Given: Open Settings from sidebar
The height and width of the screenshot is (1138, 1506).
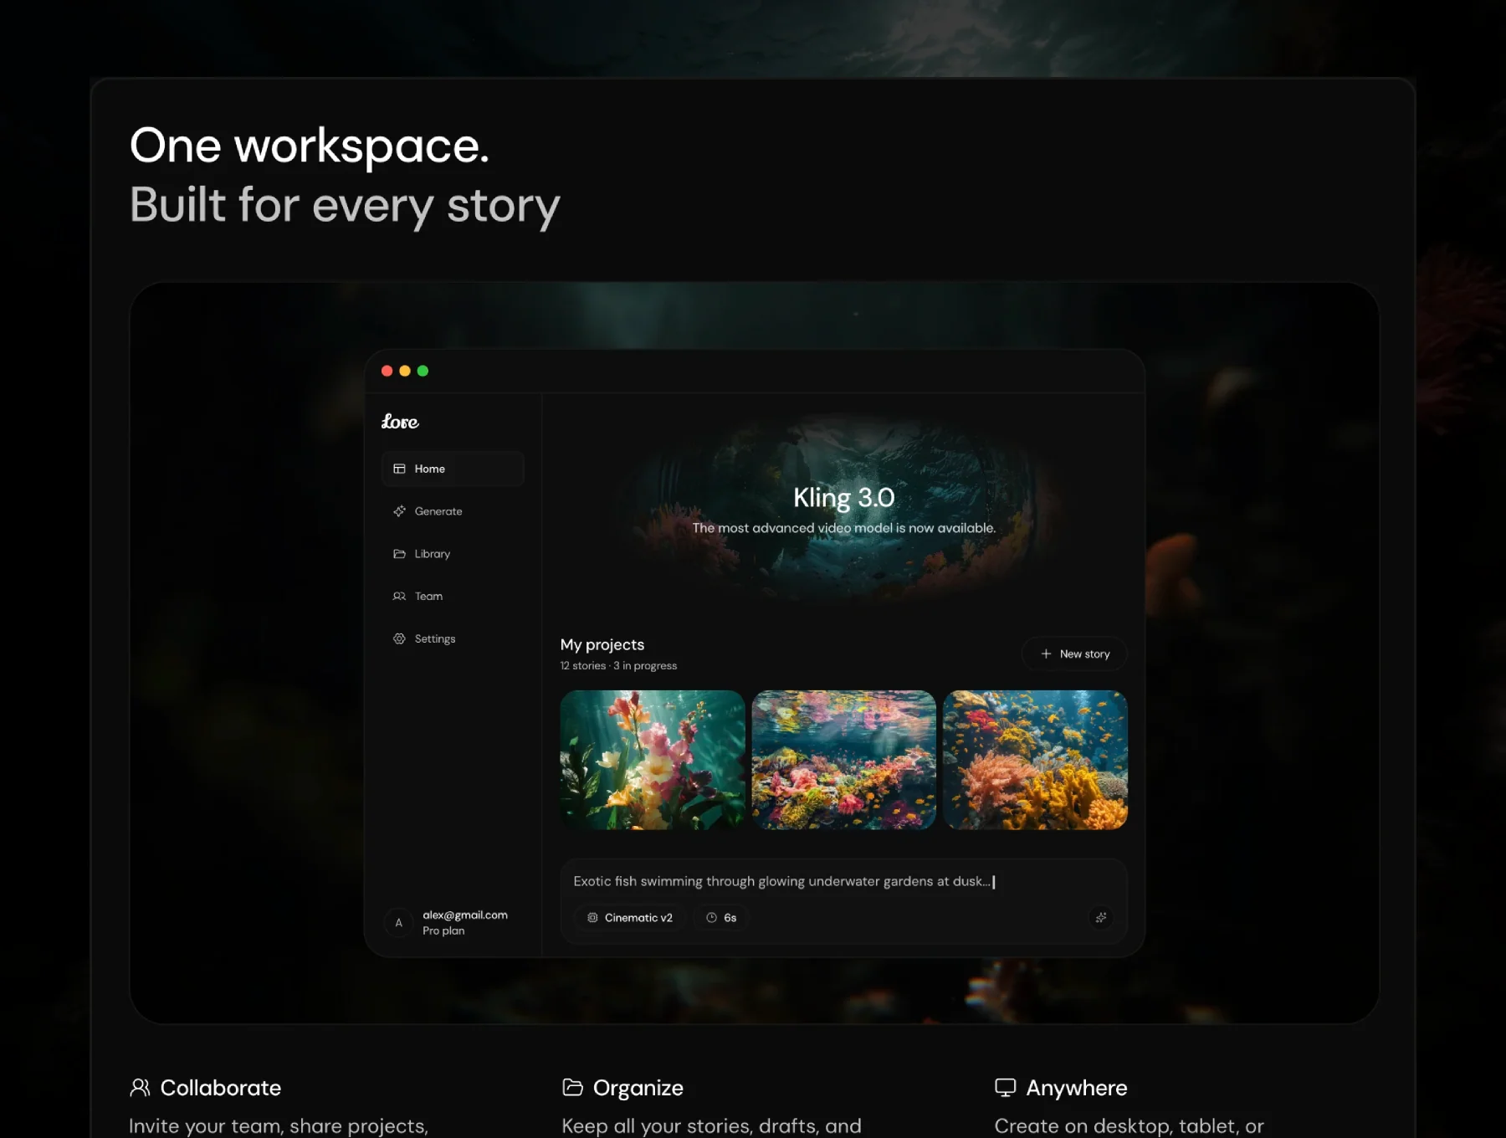Looking at the screenshot, I should tap(453, 638).
